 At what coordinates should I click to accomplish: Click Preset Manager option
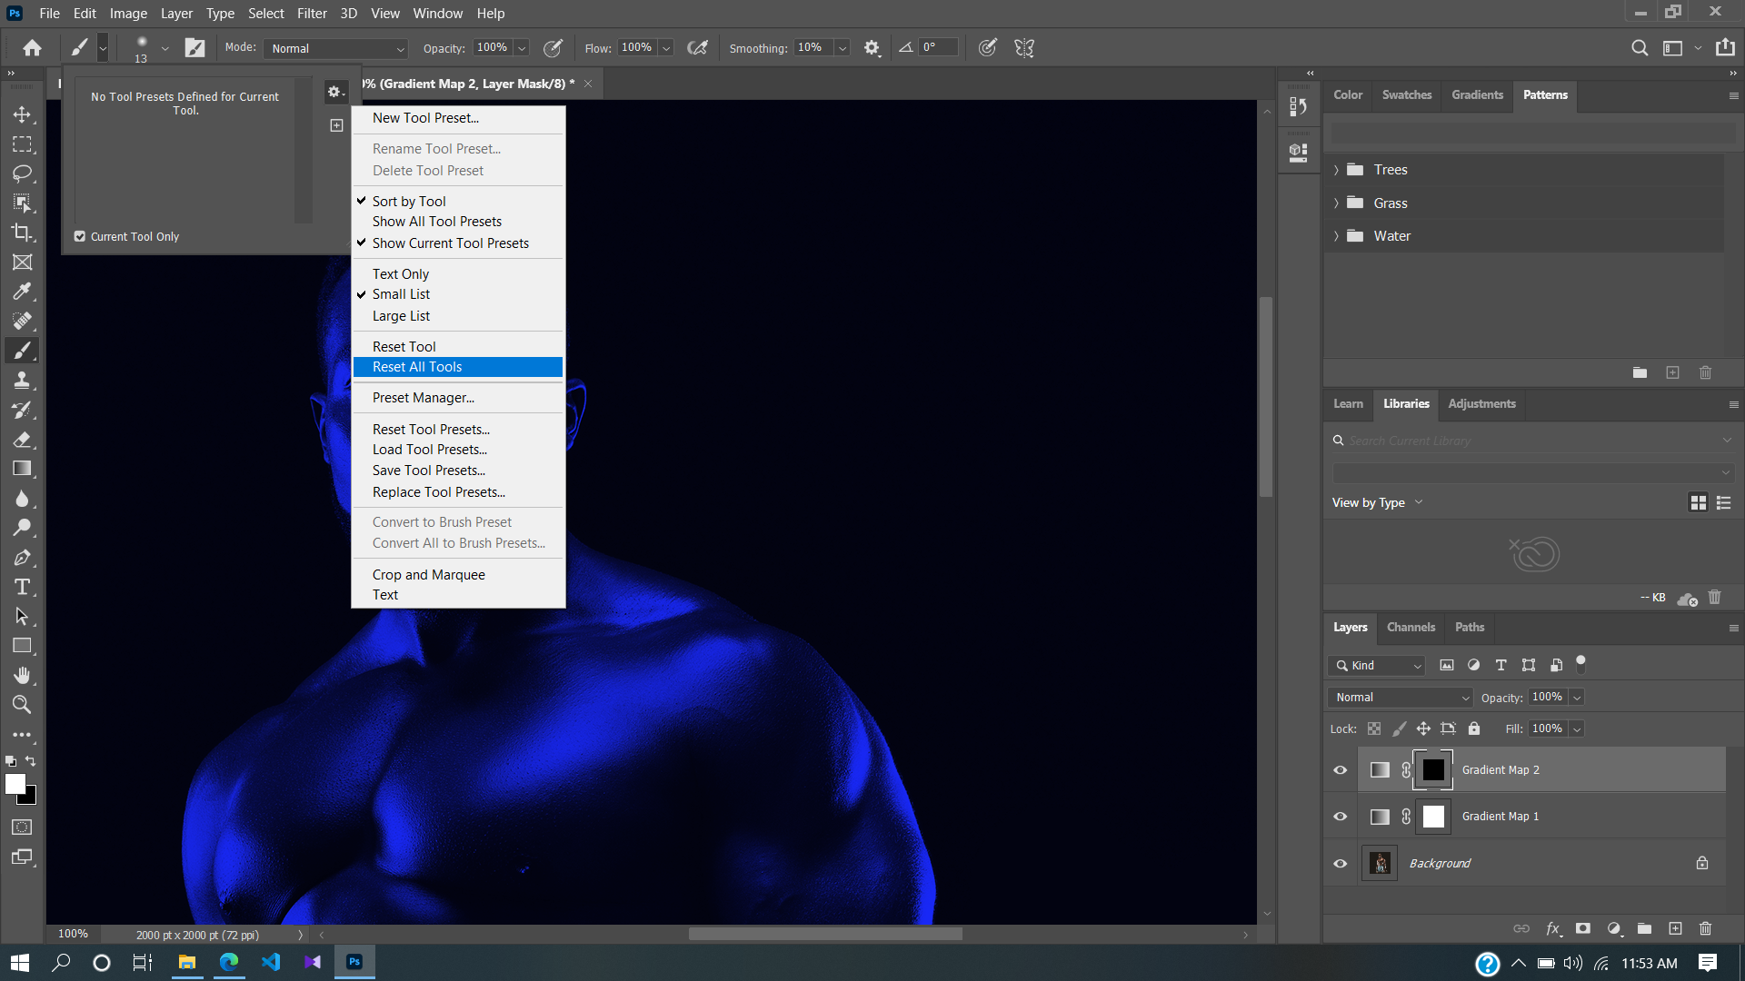(423, 396)
